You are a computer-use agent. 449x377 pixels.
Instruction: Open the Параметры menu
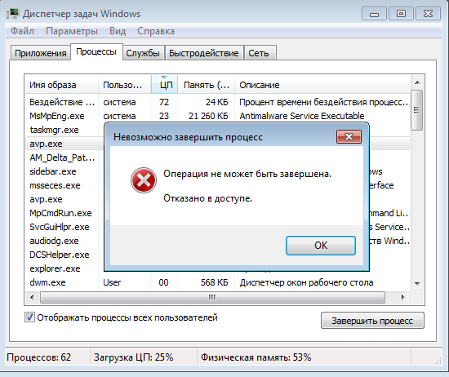[x=72, y=31]
